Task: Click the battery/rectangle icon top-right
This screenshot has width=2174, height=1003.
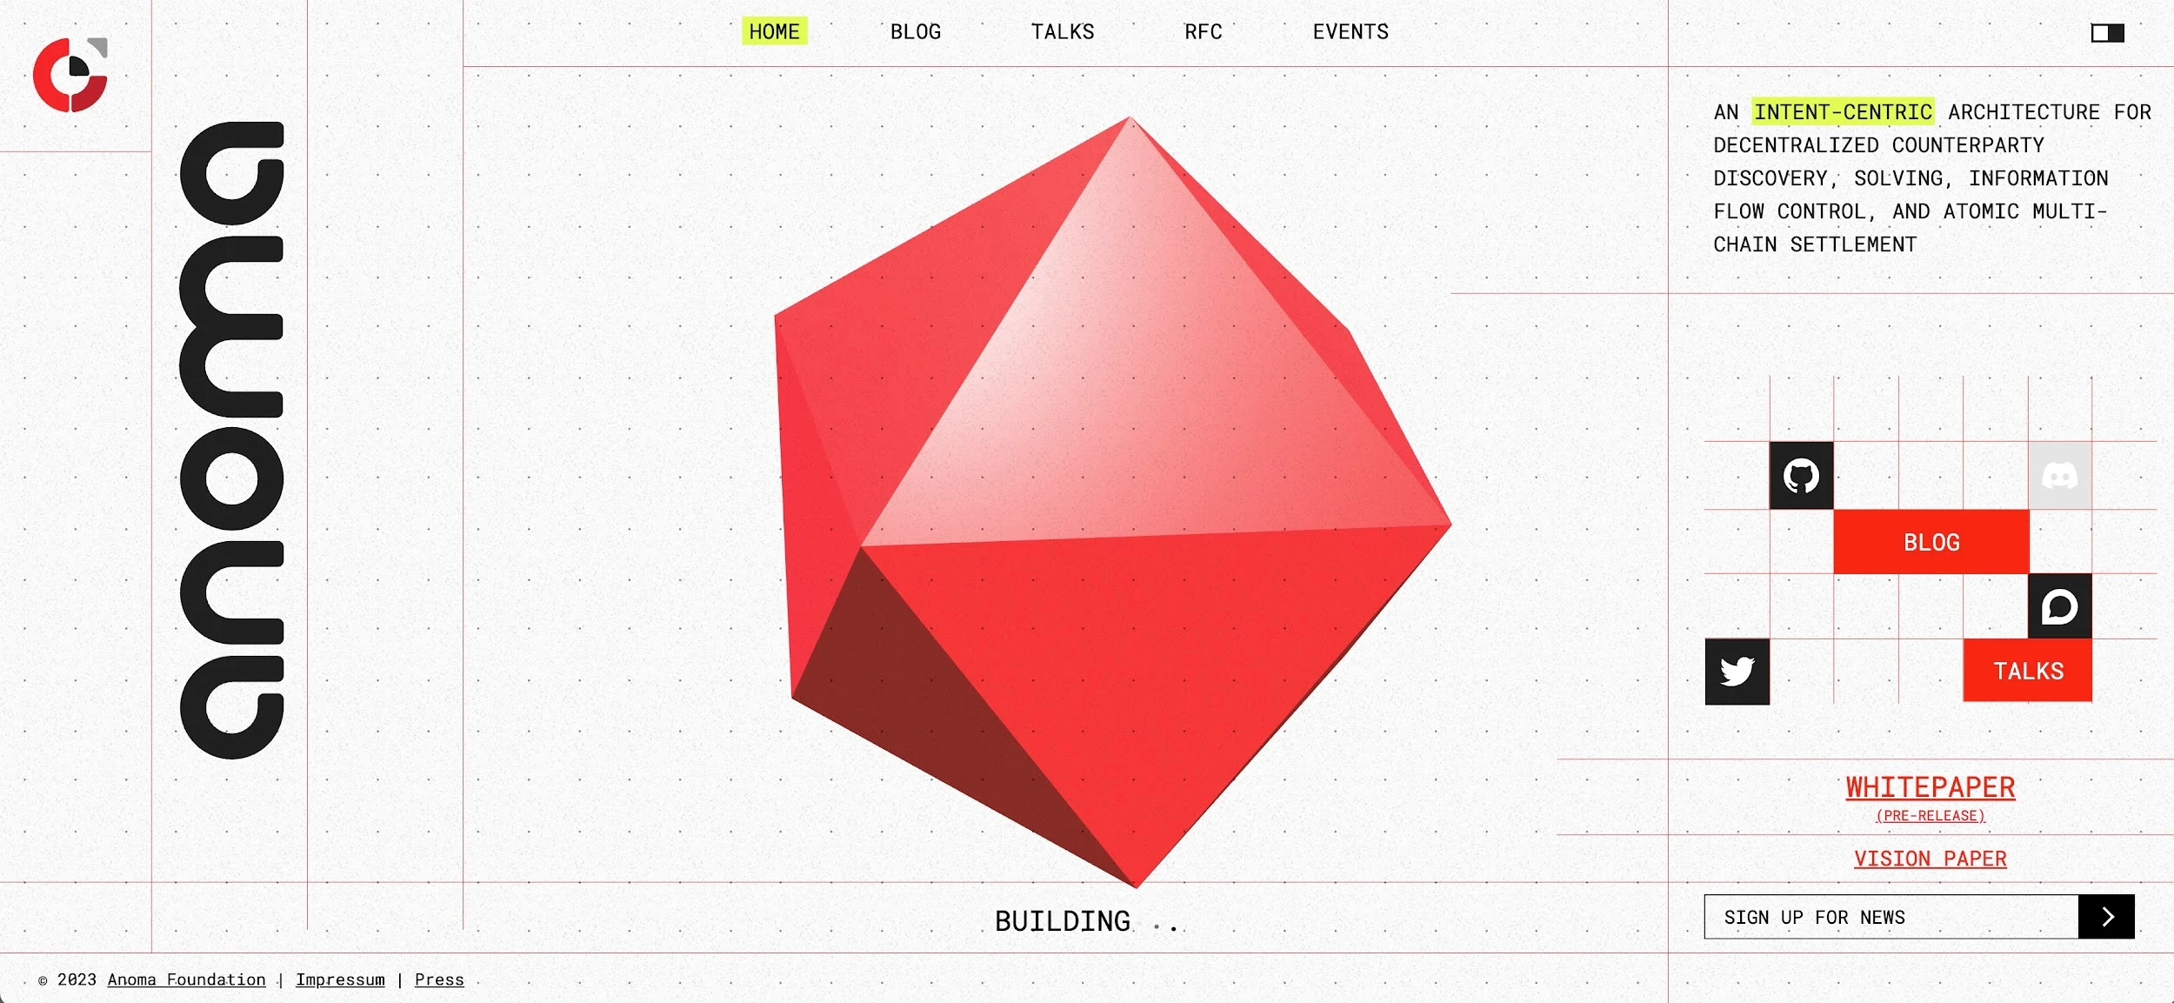Action: pos(2107,32)
